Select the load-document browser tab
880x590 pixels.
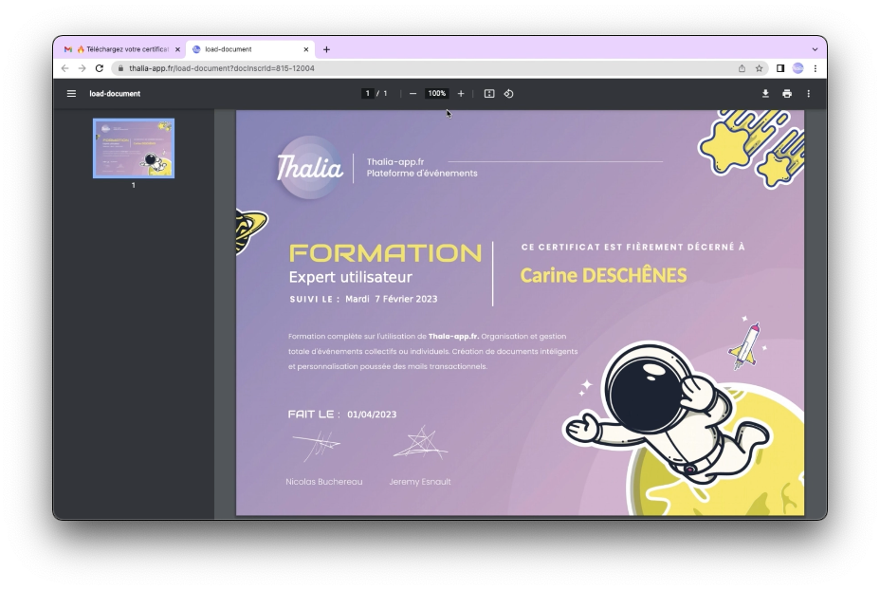pyautogui.click(x=245, y=49)
